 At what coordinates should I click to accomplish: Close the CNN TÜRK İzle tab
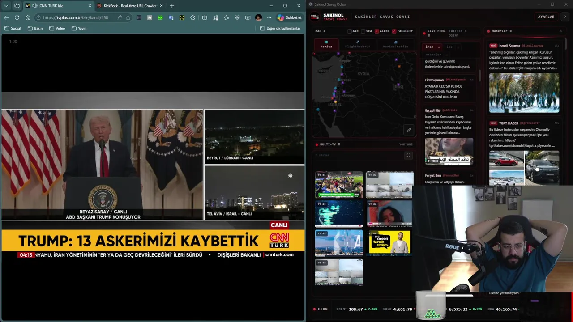(x=90, y=6)
